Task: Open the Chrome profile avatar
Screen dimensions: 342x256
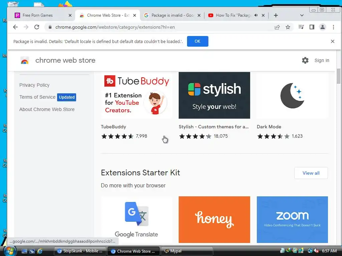Action: point(323,27)
